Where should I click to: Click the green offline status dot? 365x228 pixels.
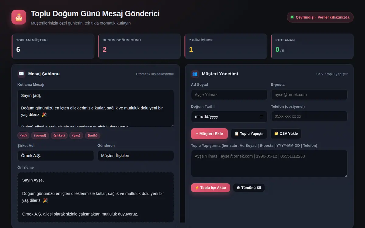[292, 17]
